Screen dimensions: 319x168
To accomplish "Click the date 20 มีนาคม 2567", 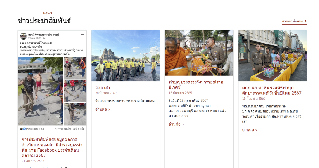I will pos(106,93).
